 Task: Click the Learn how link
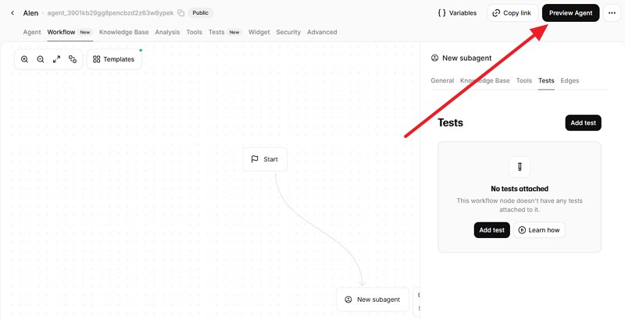coord(539,230)
